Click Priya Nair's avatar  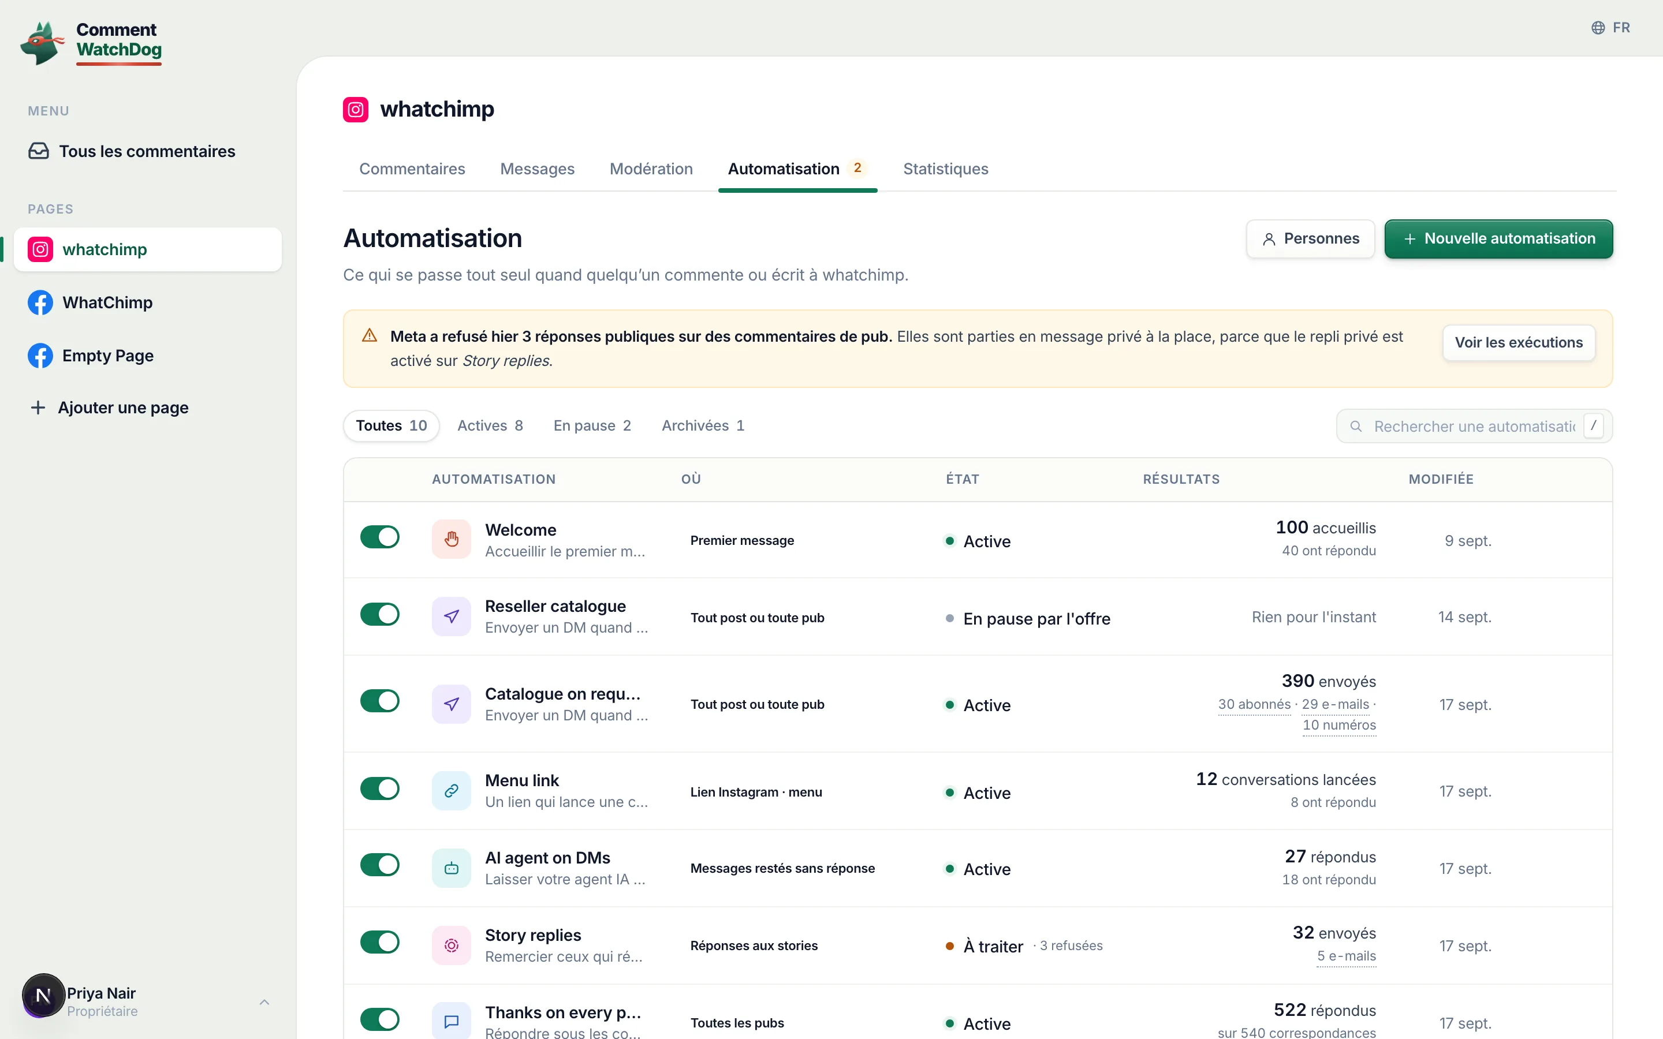[x=43, y=995]
